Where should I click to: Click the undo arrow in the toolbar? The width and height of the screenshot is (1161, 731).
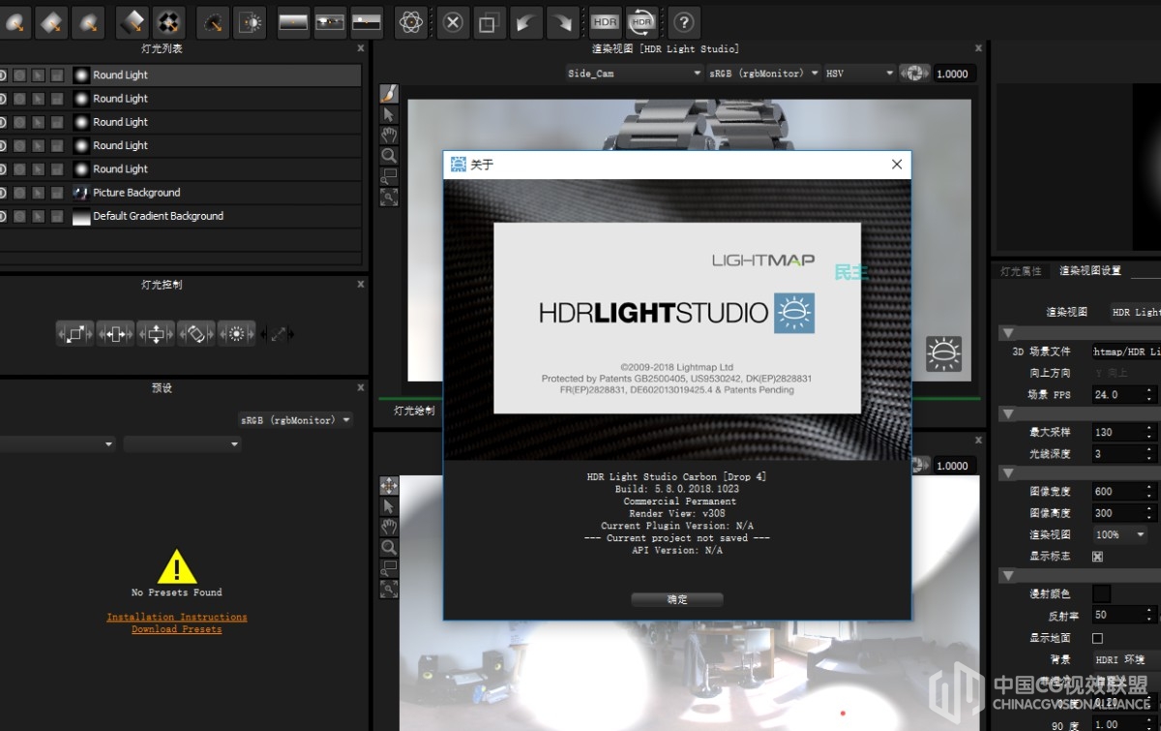525,21
